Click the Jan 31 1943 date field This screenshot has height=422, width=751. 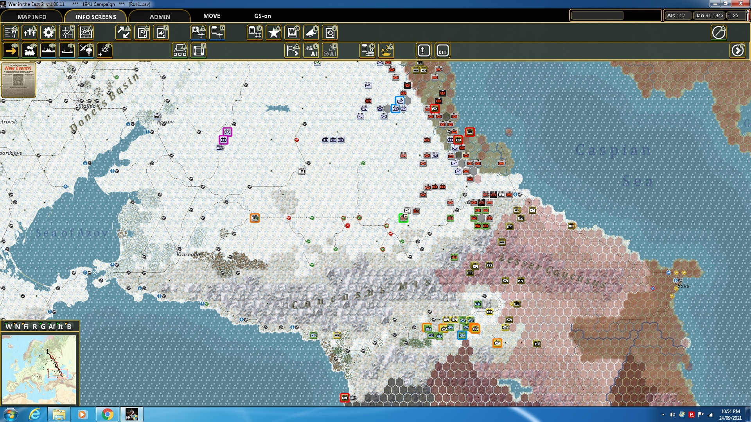point(710,16)
